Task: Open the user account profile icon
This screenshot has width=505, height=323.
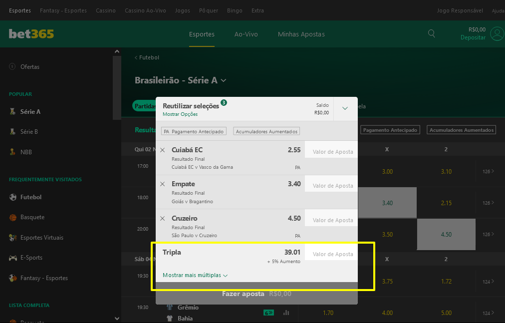Action: coord(497,34)
